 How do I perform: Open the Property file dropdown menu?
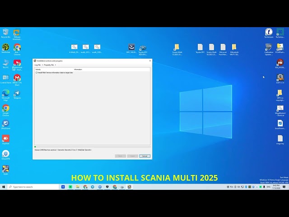(x=50, y=65)
